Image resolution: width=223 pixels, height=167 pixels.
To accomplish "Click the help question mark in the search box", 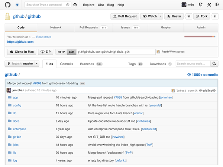I will (68, 5).
